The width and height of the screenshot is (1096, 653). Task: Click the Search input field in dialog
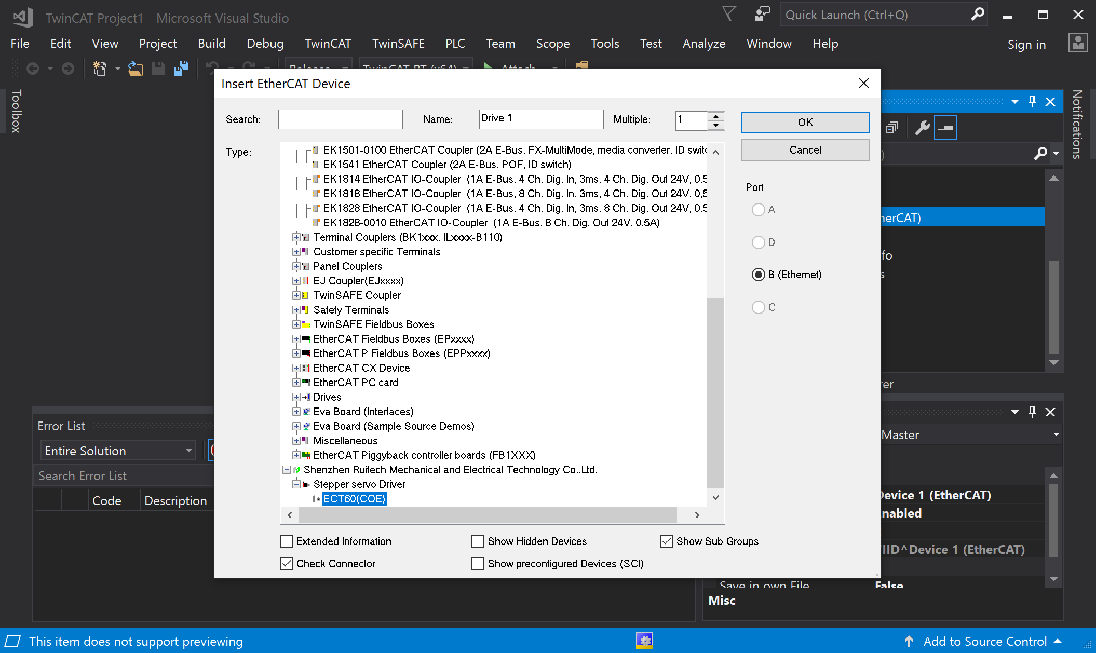[341, 119]
